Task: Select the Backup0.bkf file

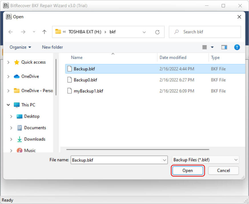Action: (85, 80)
